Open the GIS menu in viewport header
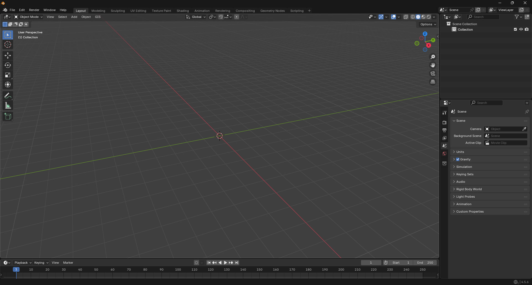 click(x=98, y=17)
